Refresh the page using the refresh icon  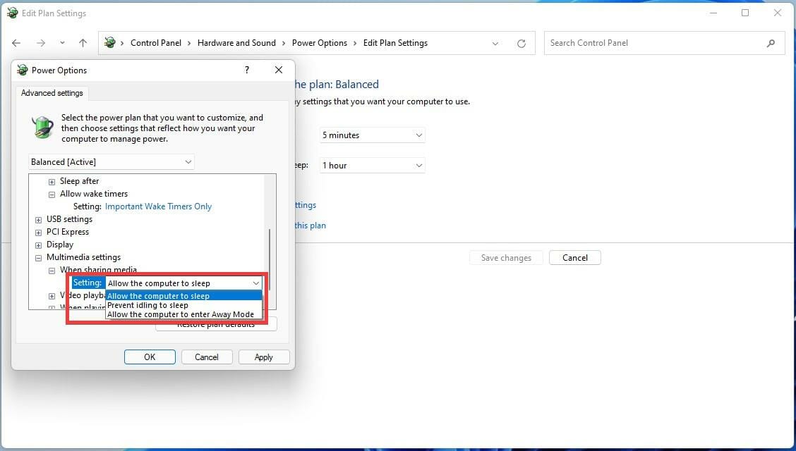(x=521, y=43)
